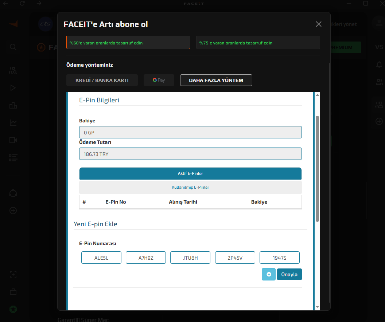Viewport: 385px width, 322px height.
Task: Open profile avatar in top-right corner
Action: tap(379, 23)
